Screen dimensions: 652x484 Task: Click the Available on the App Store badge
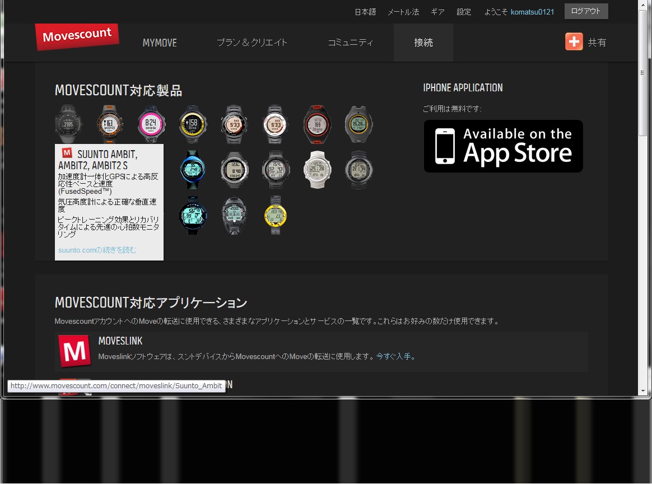[503, 146]
